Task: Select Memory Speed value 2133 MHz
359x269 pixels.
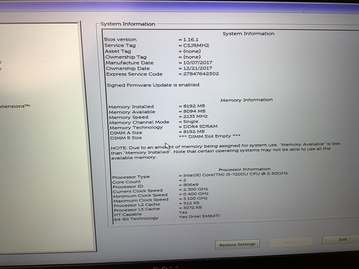Action: [x=195, y=116]
